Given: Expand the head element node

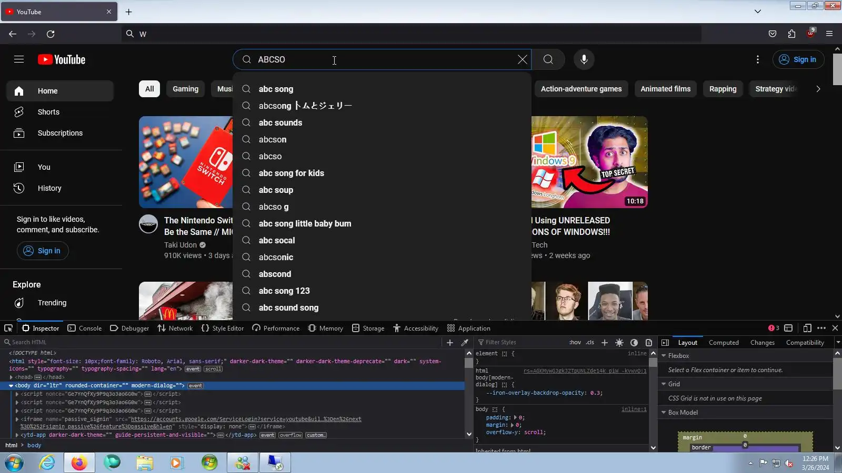Looking at the screenshot, I should coord(11,377).
